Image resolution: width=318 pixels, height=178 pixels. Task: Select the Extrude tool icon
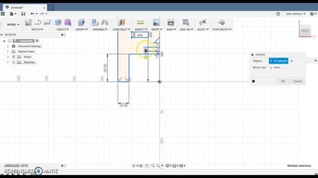[58, 22]
